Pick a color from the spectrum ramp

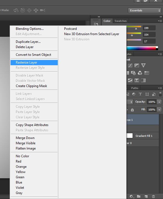pos(141,48)
